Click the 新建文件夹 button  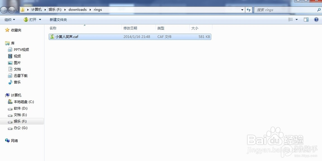tap(58, 20)
